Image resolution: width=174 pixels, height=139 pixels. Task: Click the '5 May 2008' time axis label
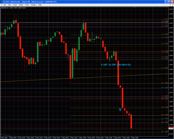(x=4, y=138)
